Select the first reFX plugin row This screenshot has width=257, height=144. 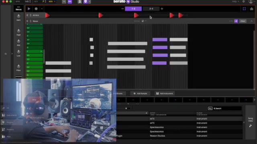(179, 119)
